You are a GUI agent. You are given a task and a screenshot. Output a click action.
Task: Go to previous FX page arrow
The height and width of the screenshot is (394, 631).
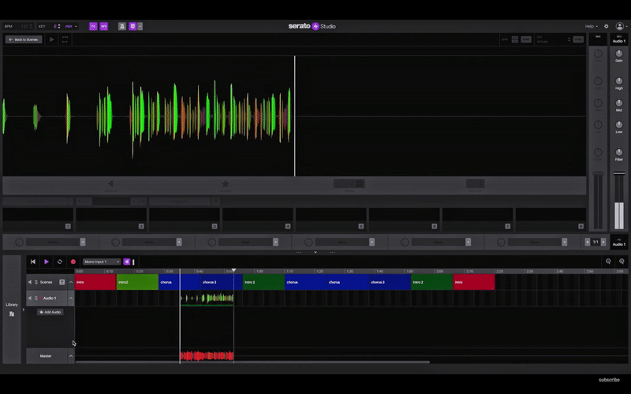click(588, 242)
